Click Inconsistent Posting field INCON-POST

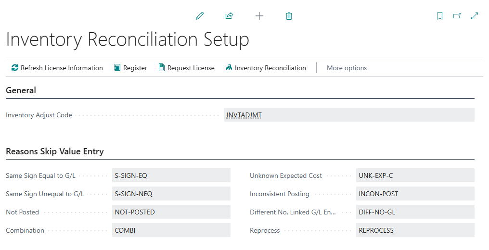click(x=415, y=194)
